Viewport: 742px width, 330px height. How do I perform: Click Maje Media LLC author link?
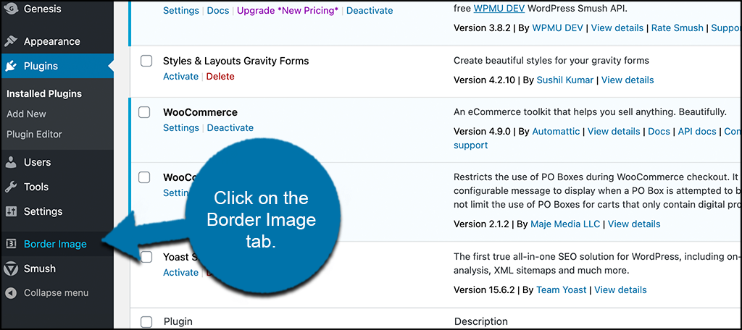click(565, 224)
